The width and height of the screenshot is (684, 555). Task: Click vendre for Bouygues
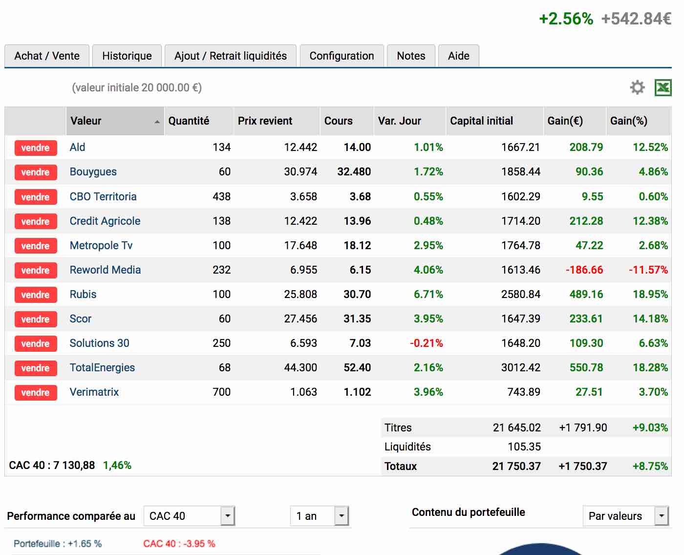click(36, 172)
